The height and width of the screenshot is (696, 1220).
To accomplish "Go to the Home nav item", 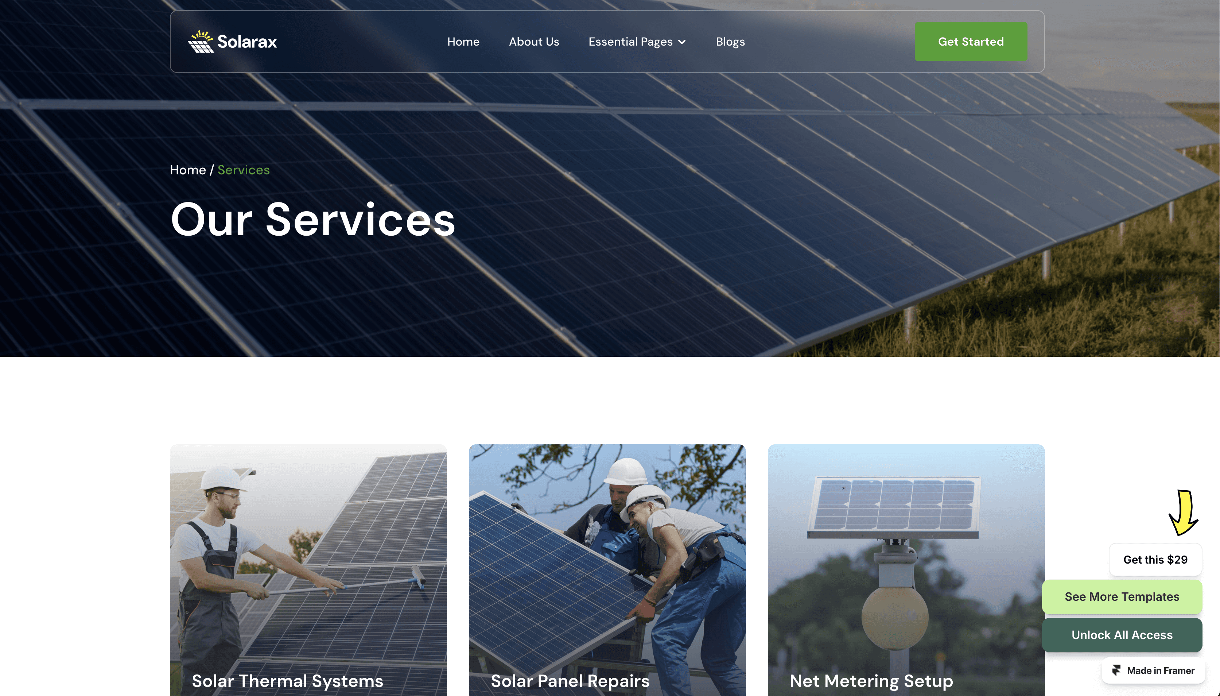I will (x=463, y=42).
